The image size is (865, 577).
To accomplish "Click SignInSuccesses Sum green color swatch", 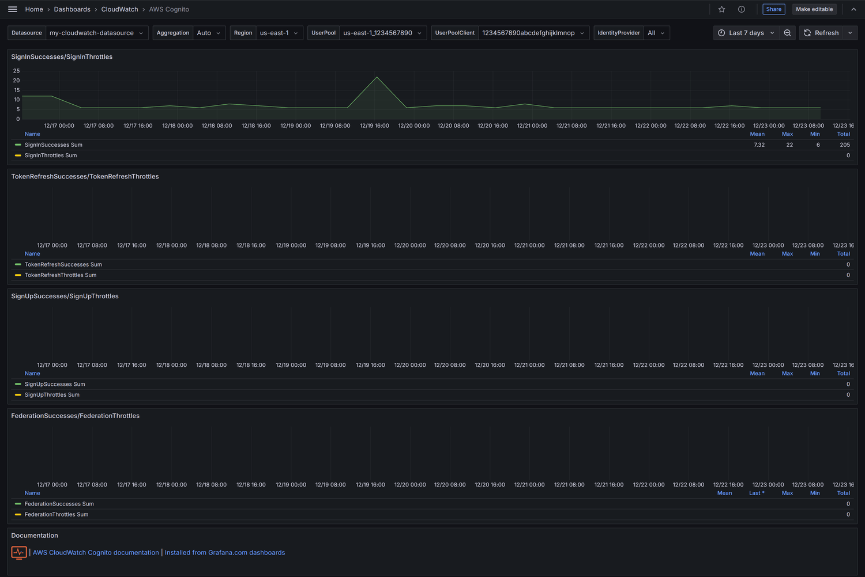I will 18,145.
